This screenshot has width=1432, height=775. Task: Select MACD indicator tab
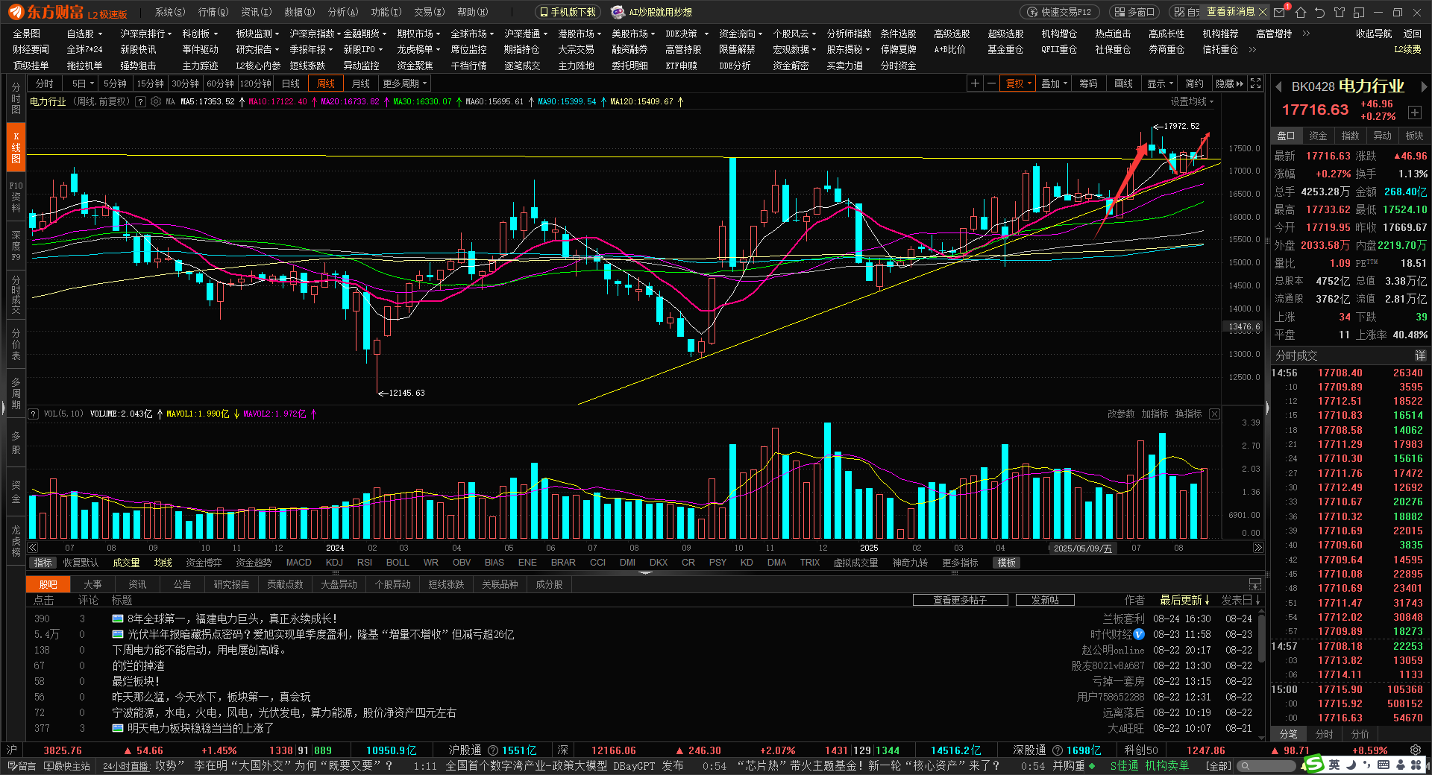pyautogui.click(x=298, y=563)
